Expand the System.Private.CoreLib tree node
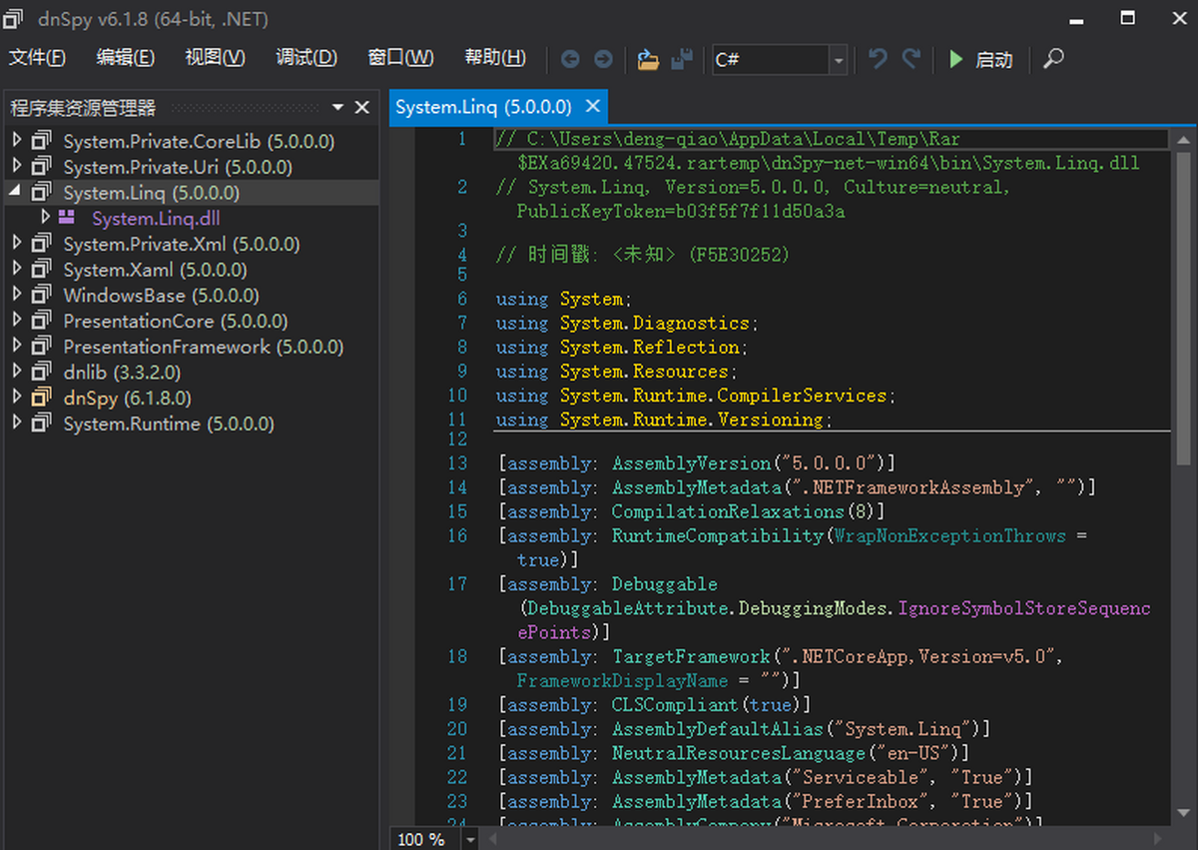Viewport: 1198px width, 850px height. tap(17, 141)
